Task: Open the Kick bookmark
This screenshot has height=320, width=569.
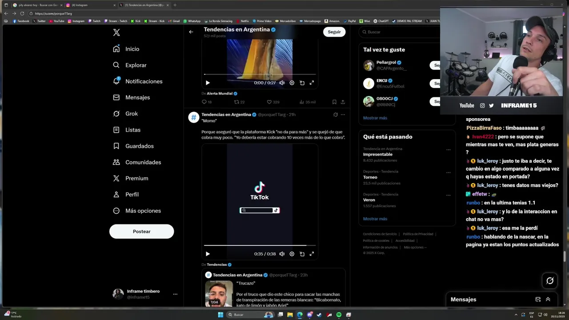Action: click(x=136, y=21)
